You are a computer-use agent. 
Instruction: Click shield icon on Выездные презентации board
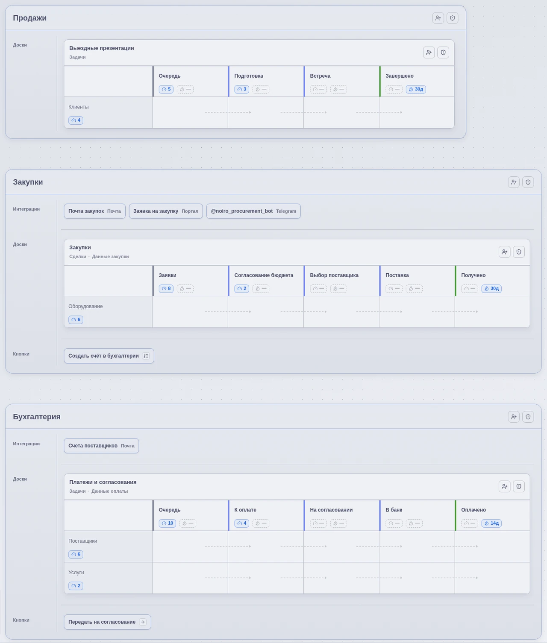click(443, 53)
